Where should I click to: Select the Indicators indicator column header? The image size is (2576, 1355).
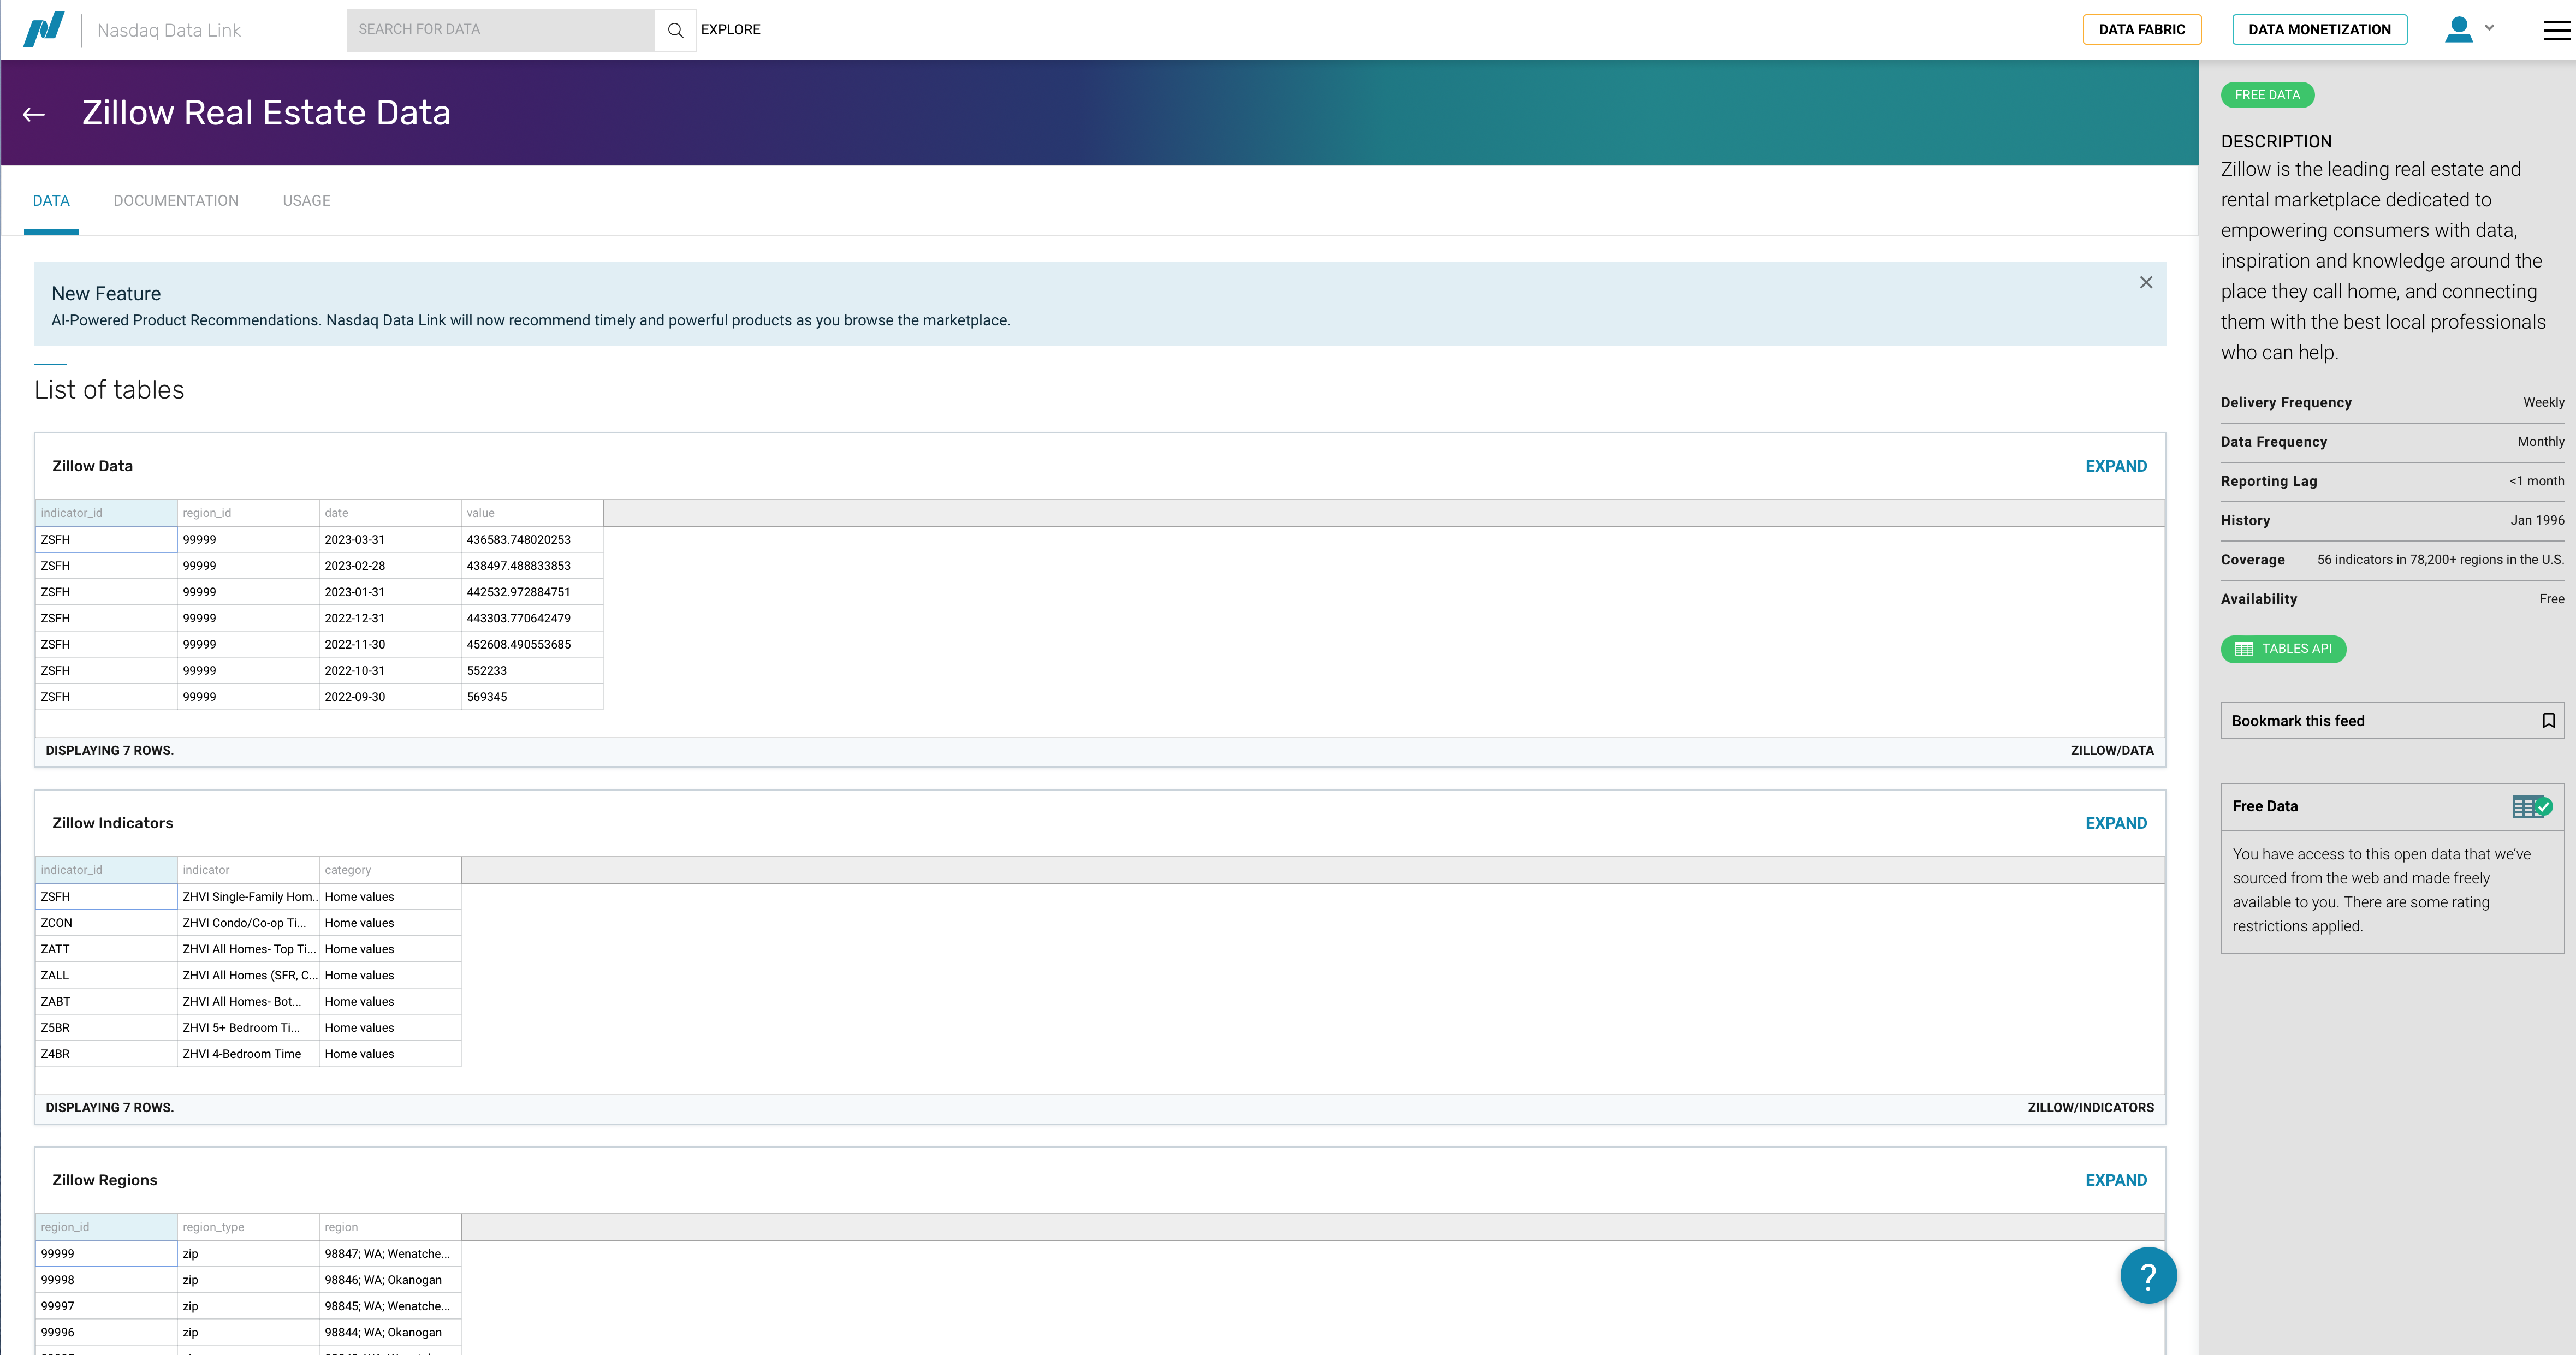248,870
